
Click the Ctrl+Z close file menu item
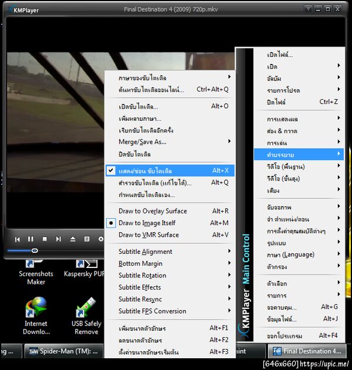click(299, 102)
